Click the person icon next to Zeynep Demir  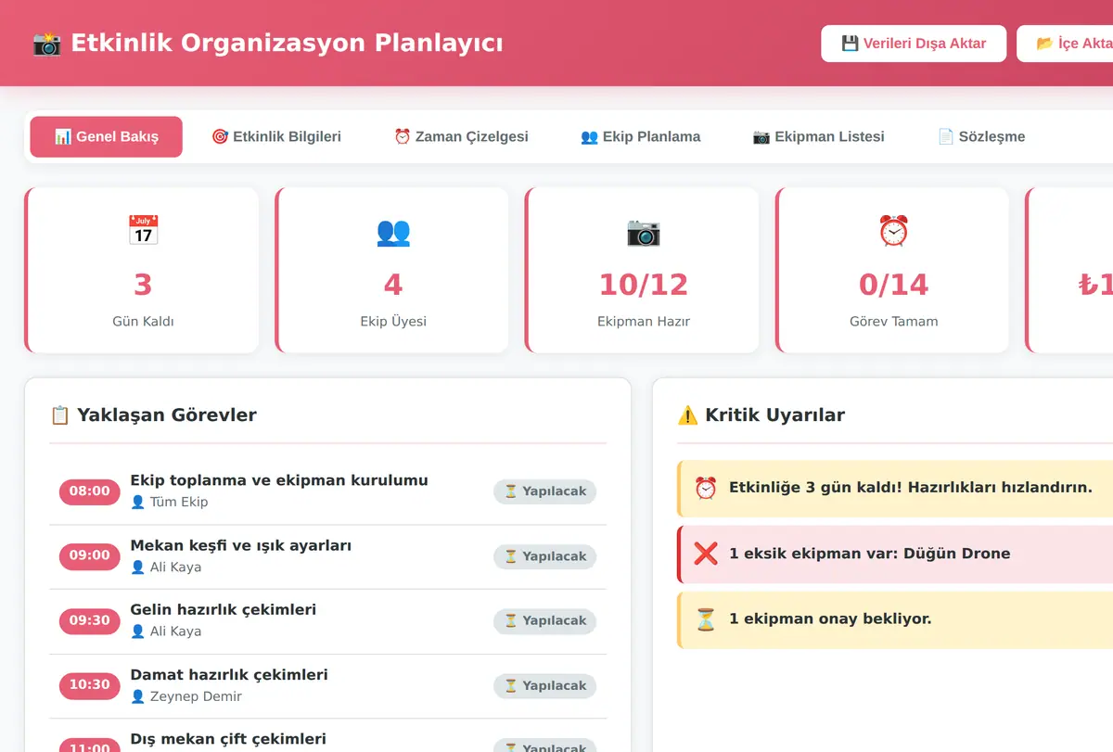pos(138,696)
